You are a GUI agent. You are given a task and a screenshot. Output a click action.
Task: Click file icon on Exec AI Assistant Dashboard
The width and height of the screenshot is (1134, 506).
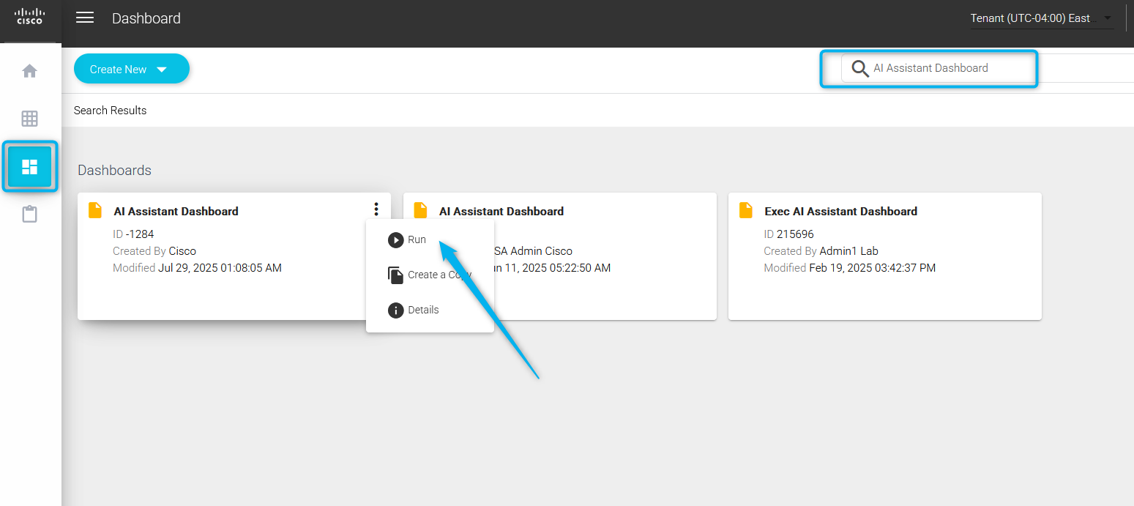point(746,210)
